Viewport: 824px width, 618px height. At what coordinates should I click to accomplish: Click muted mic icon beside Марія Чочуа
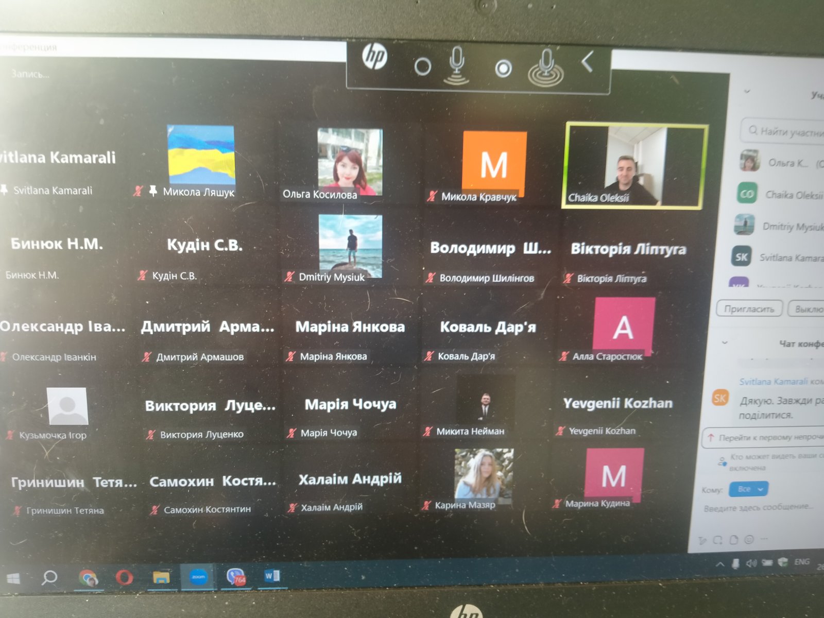(291, 433)
